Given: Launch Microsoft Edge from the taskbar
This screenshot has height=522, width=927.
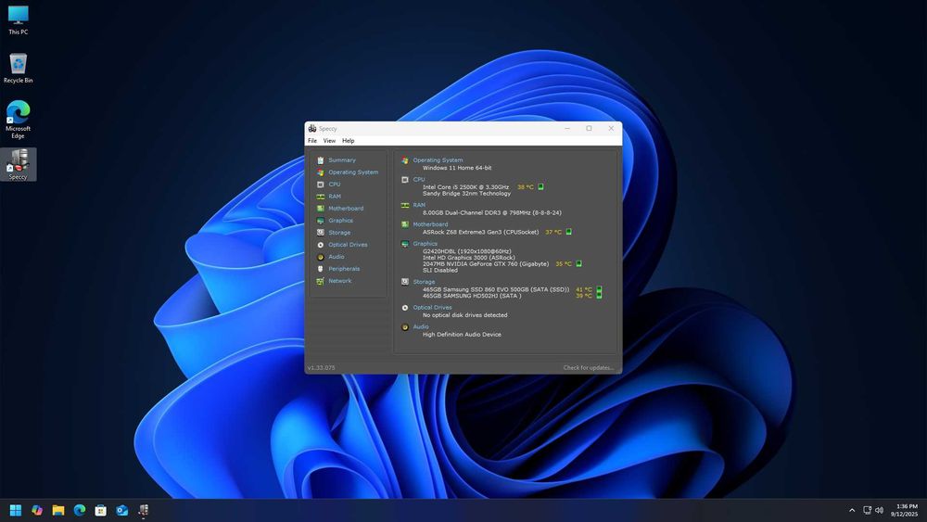Looking at the screenshot, I should click(x=79, y=510).
